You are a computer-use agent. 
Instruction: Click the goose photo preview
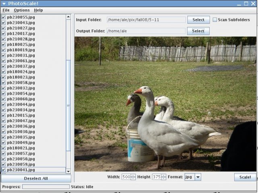point(165,104)
